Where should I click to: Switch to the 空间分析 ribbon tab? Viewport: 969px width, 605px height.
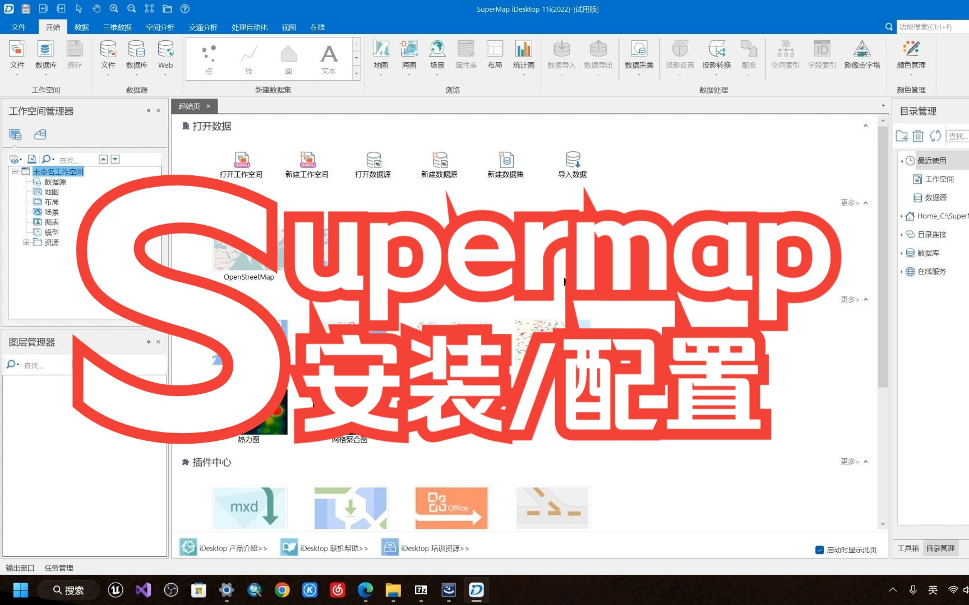coord(160,27)
